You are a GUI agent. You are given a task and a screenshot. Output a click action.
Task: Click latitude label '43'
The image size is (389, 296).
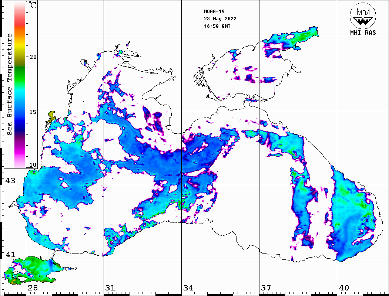tap(10, 181)
